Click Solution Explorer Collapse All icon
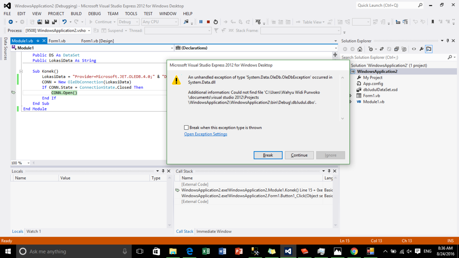459x258 pixels. click(x=397, y=49)
